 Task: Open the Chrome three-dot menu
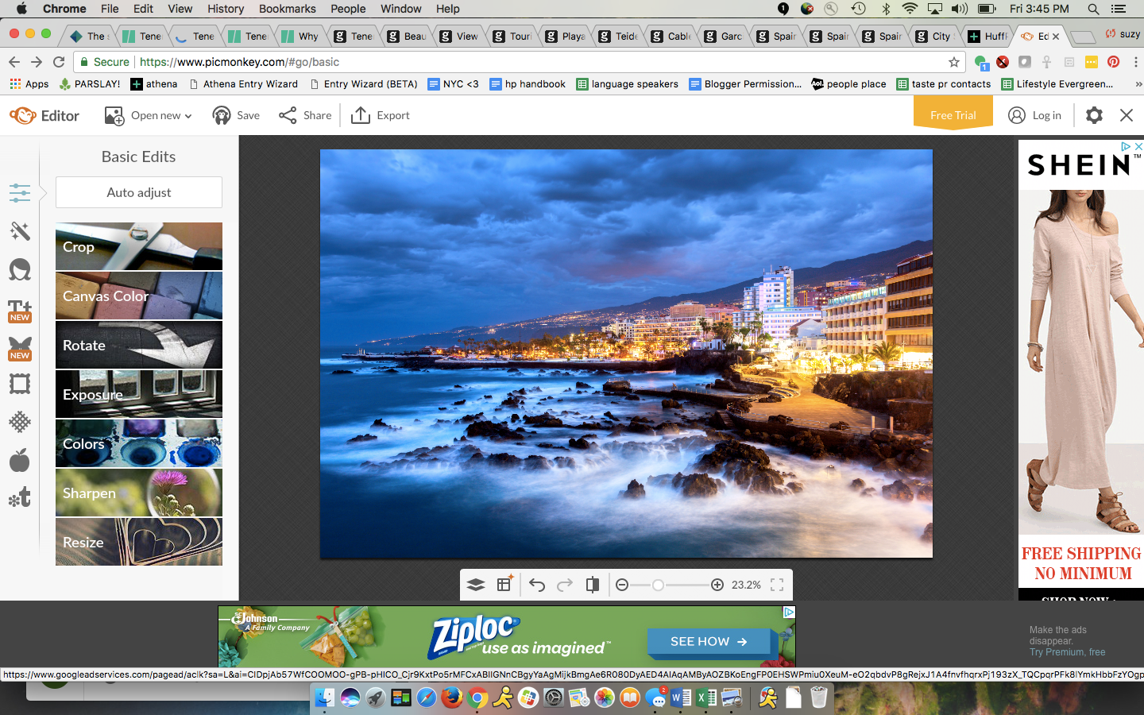(x=1135, y=62)
